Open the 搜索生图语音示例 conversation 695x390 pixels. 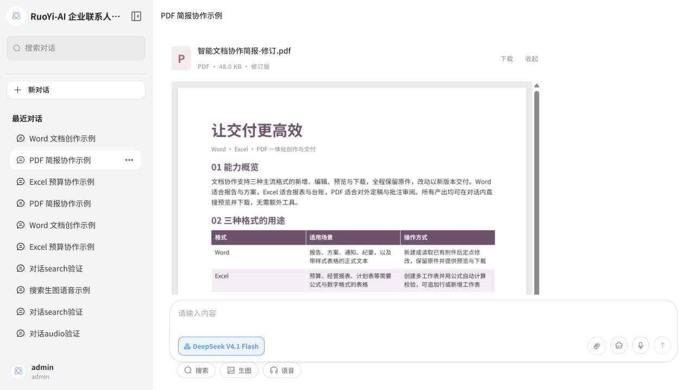click(75, 290)
